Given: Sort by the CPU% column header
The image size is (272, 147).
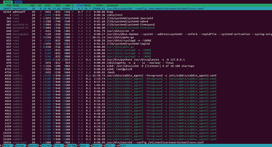Looking at the screenshot, I should 80,6.
